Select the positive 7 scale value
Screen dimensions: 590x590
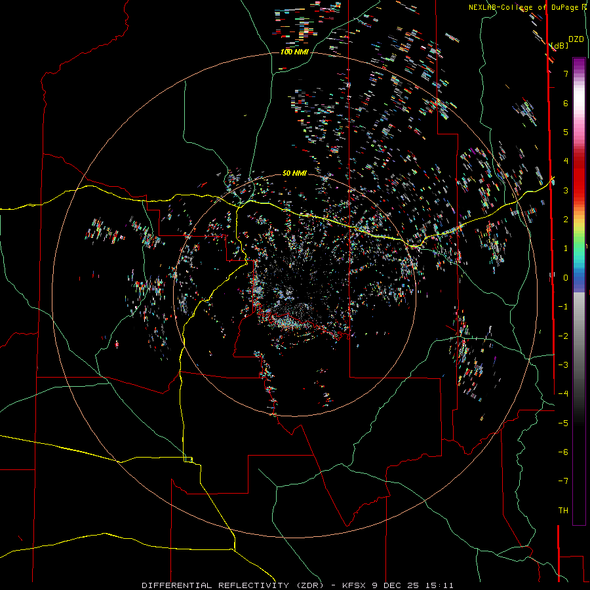(x=566, y=73)
